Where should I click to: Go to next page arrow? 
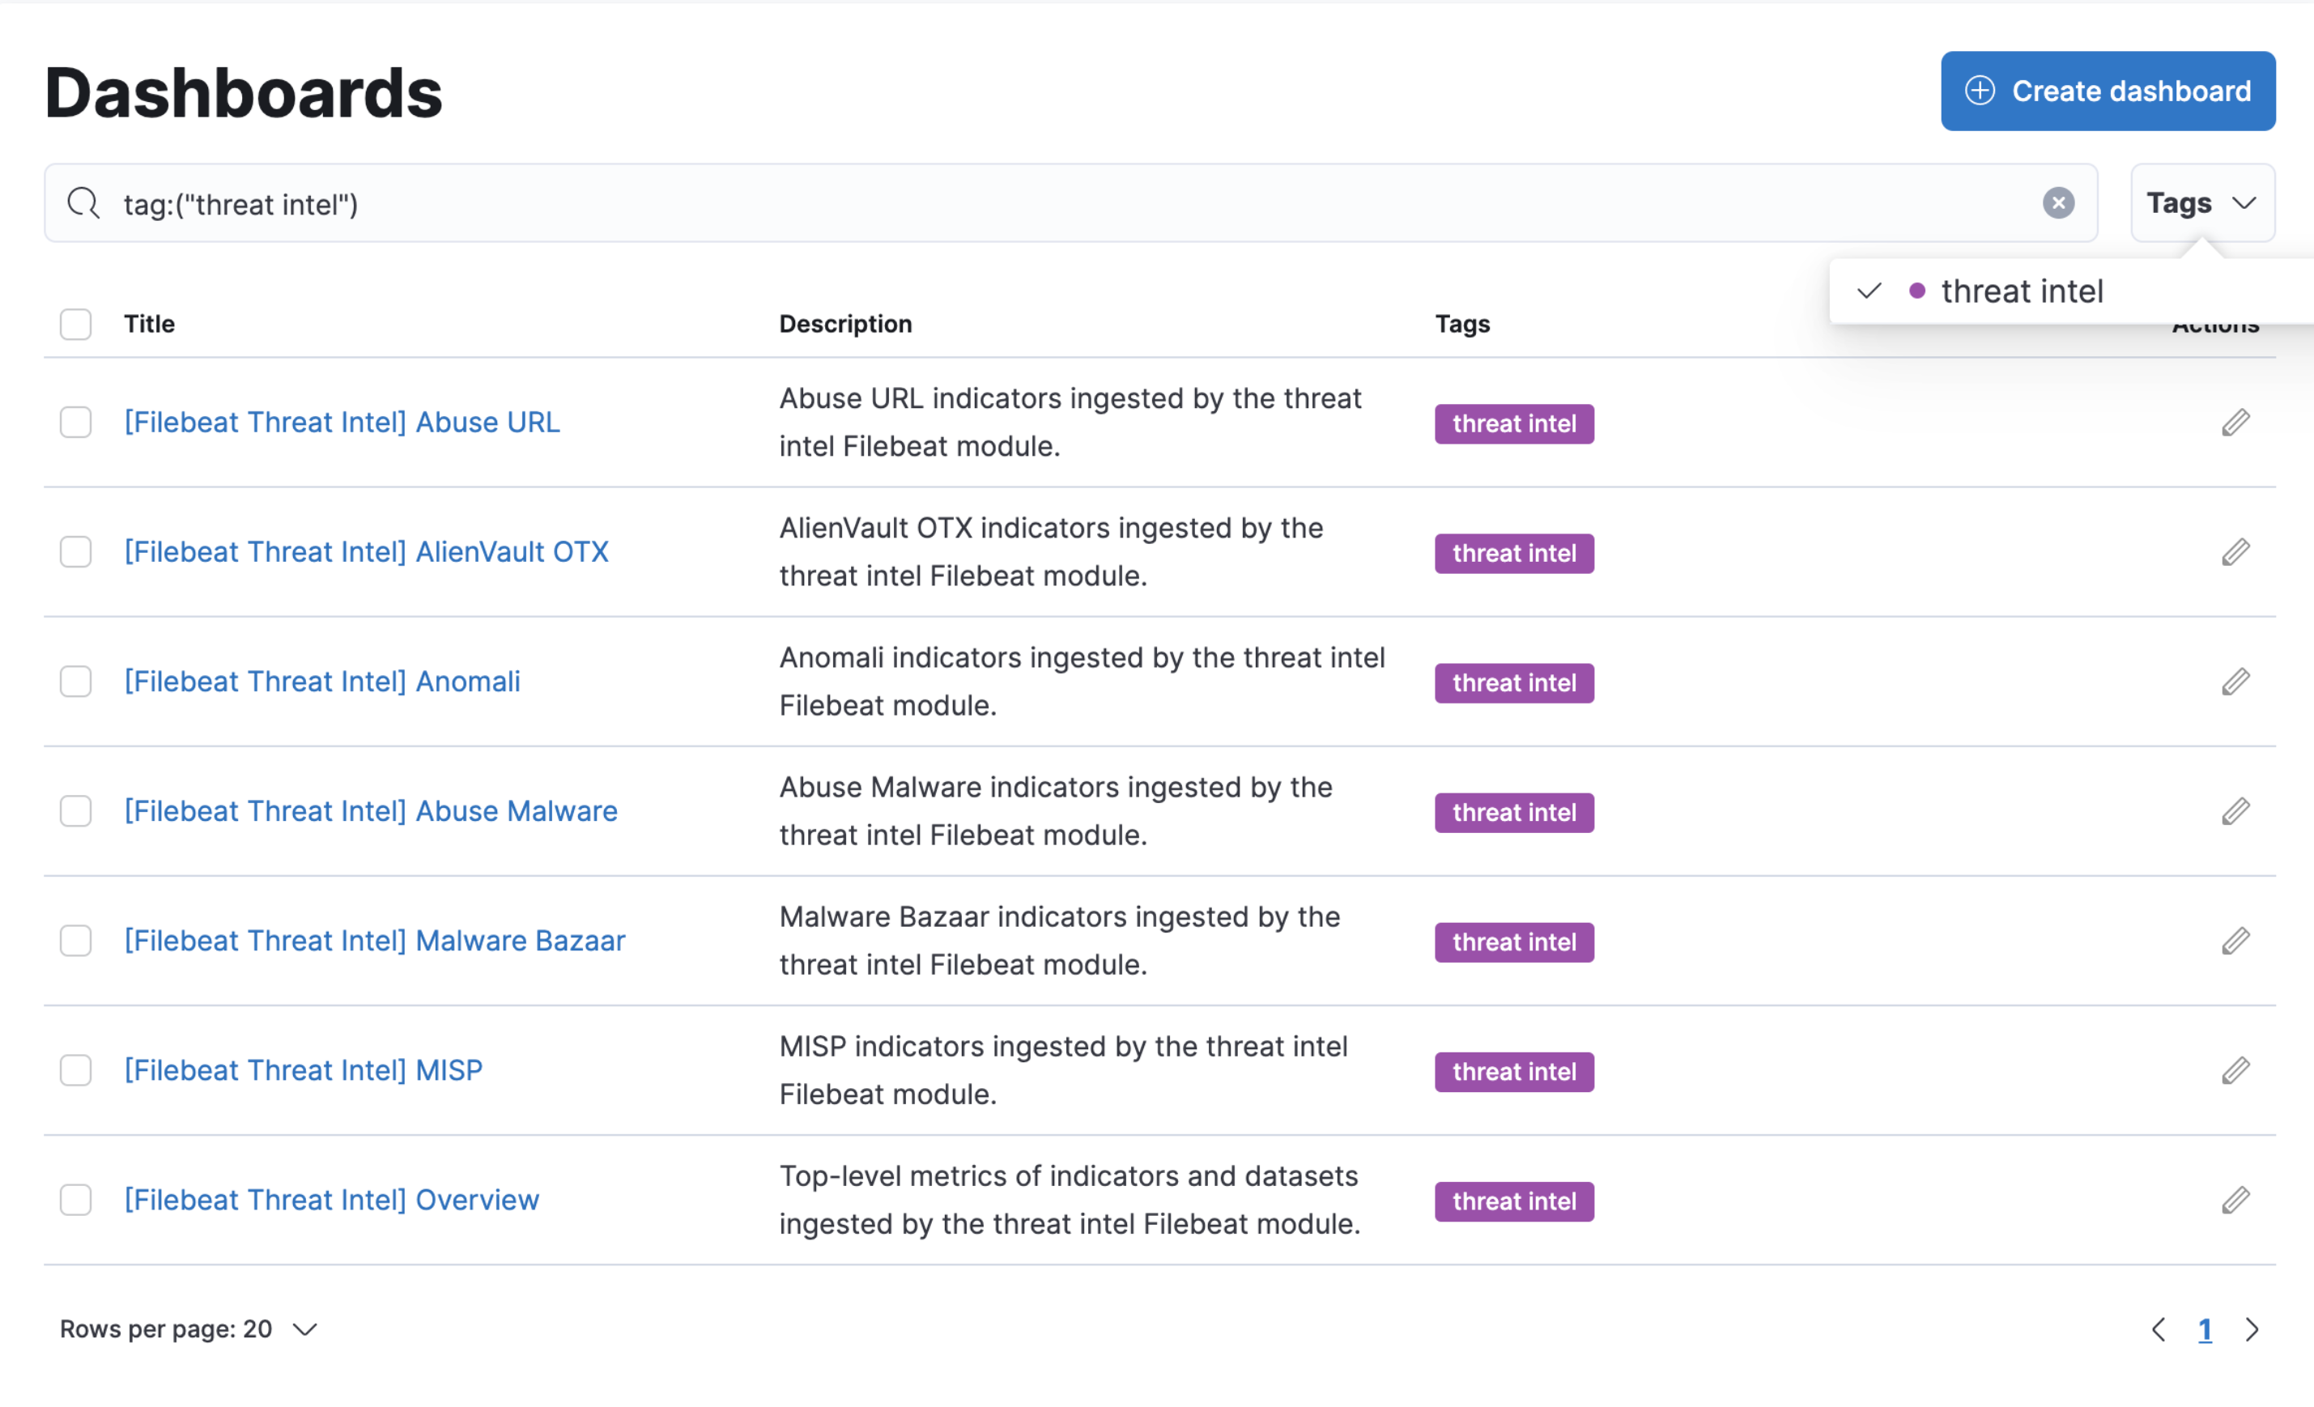click(2252, 1329)
